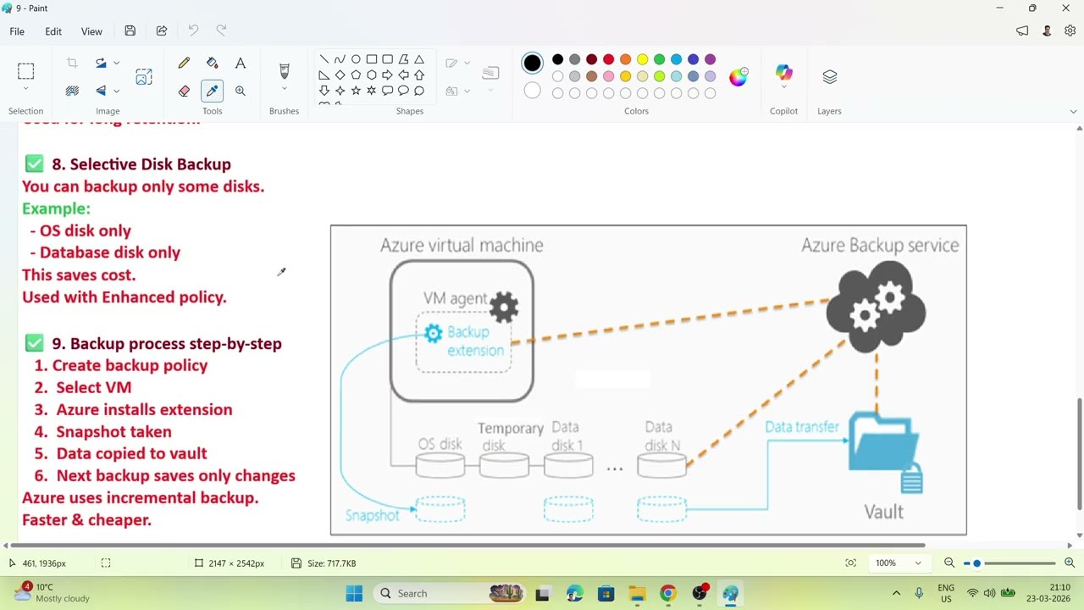Select Color 1 black primary swatch
1084x610 pixels.
532,63
